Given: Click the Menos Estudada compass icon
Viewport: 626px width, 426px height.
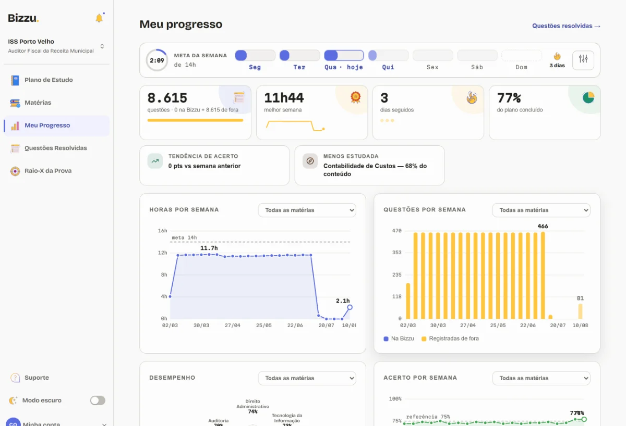Looking at the screenshot, I should tap(310, 161).
